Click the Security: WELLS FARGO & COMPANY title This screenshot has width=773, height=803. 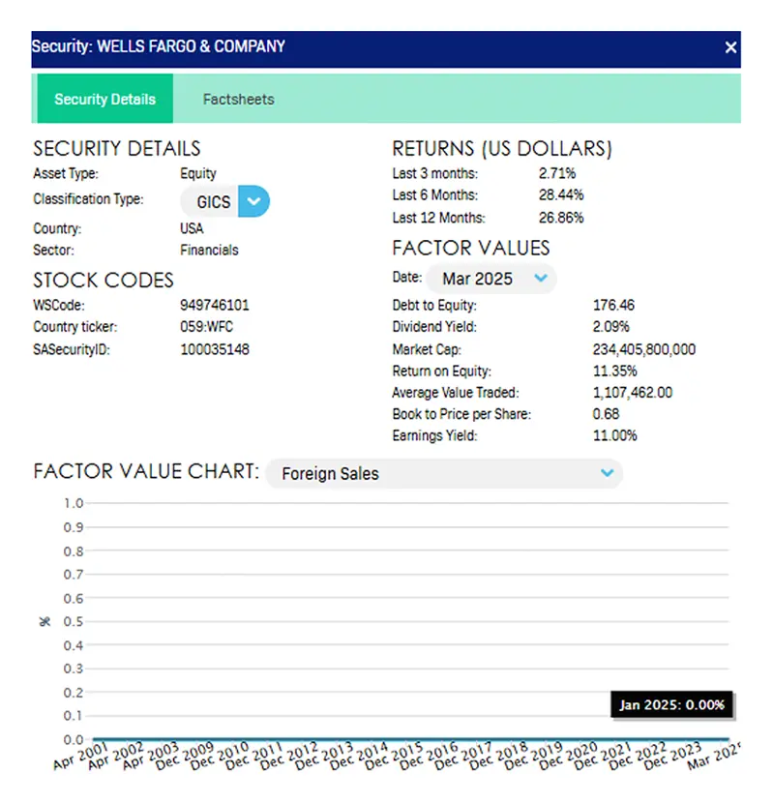pos(159,46)
